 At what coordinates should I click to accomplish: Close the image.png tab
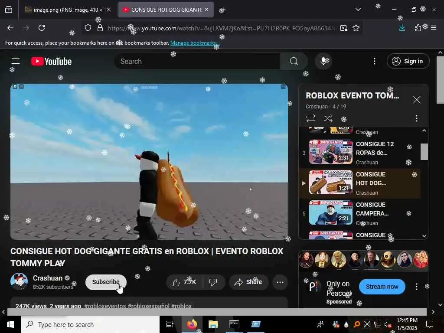(x=109, y=10)
